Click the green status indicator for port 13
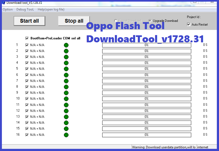This screenshot has height=151, width=219. (66, 117)
